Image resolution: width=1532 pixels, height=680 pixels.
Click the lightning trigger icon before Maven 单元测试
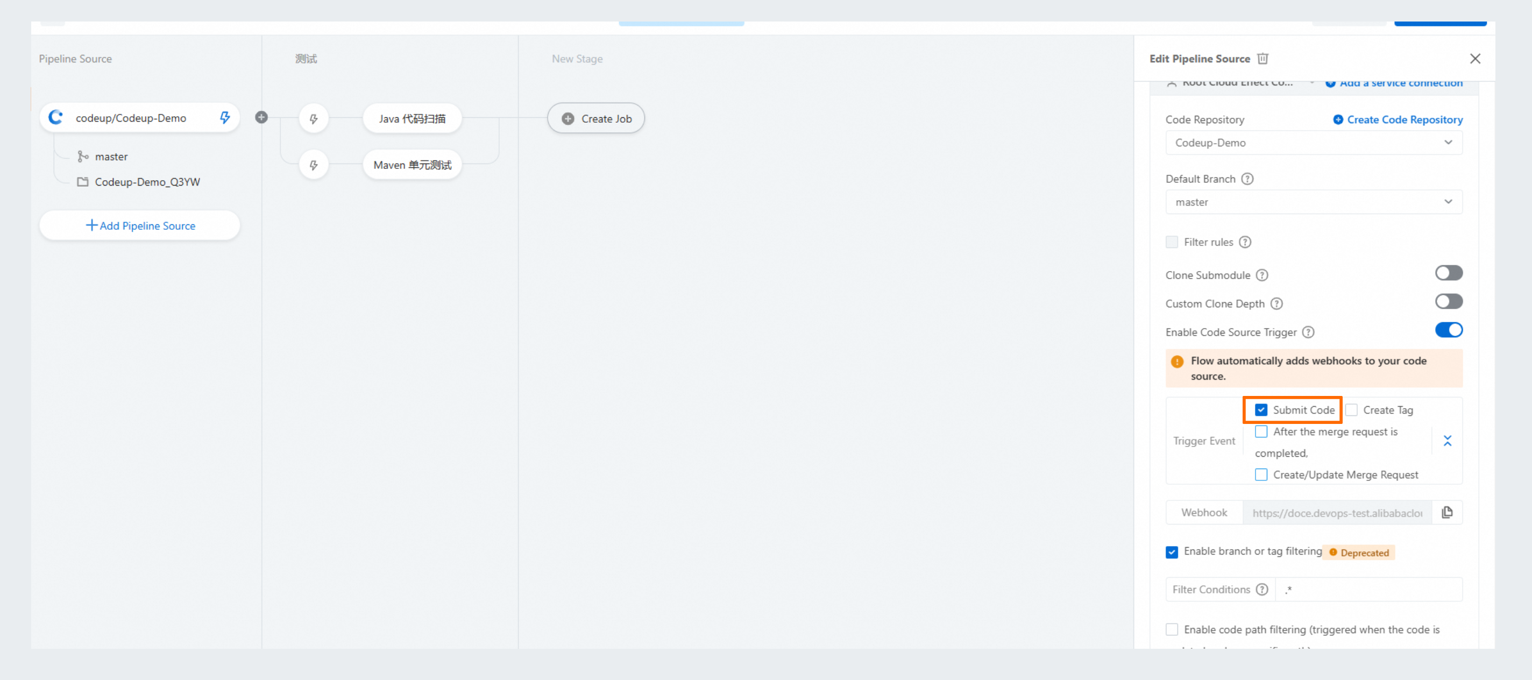(314, 165)
